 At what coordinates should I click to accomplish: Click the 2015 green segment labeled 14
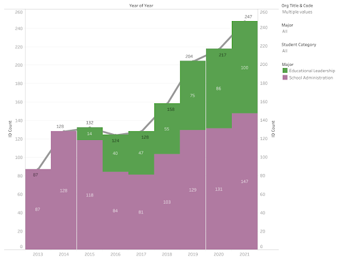90,134
